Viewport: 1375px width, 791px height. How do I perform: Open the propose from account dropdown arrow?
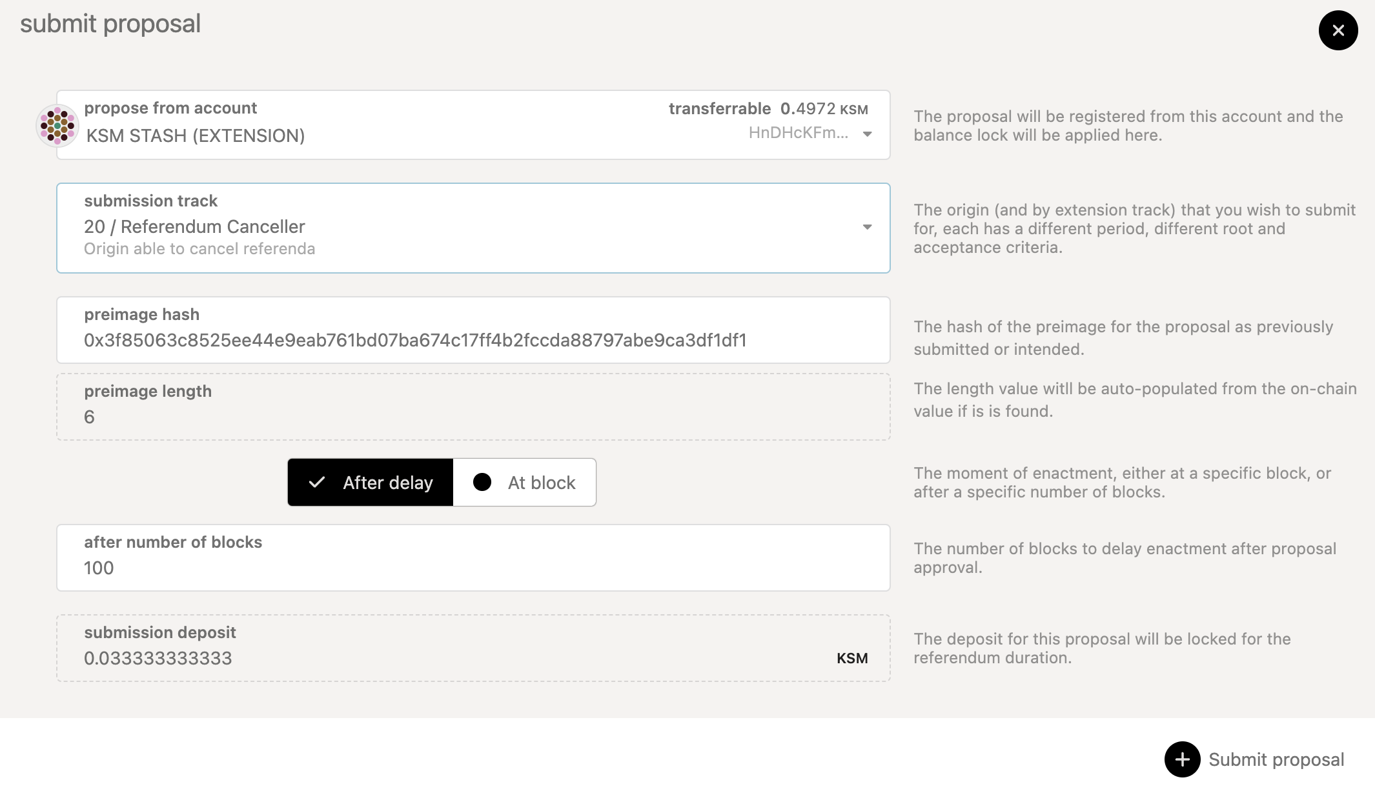pyautogui.click(x=867, y=134)
